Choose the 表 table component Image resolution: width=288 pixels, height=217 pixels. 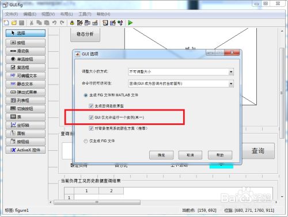pyautogui.click(x=25, y=117)
